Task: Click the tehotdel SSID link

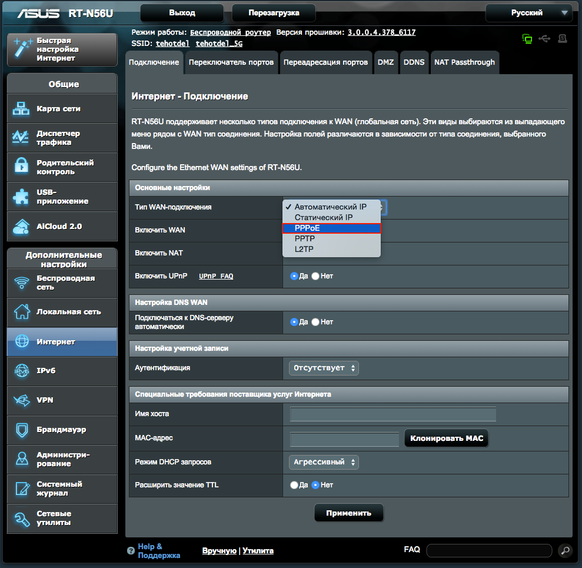Action: [172, 44]
